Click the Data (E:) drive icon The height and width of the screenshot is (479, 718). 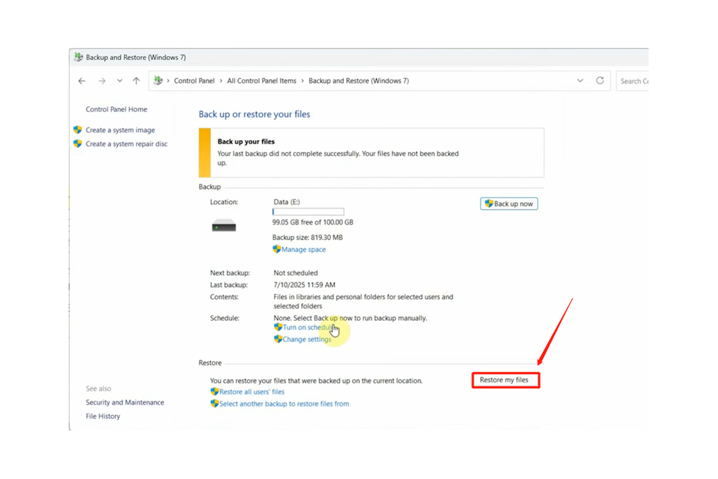224,226
